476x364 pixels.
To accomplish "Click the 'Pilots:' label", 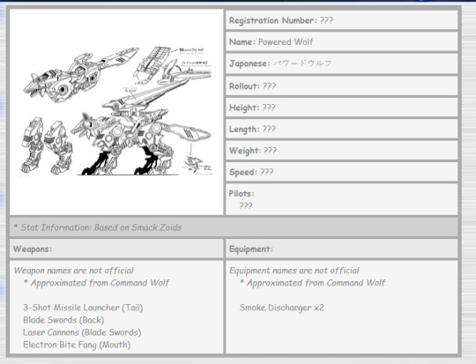I will [242, 193].
